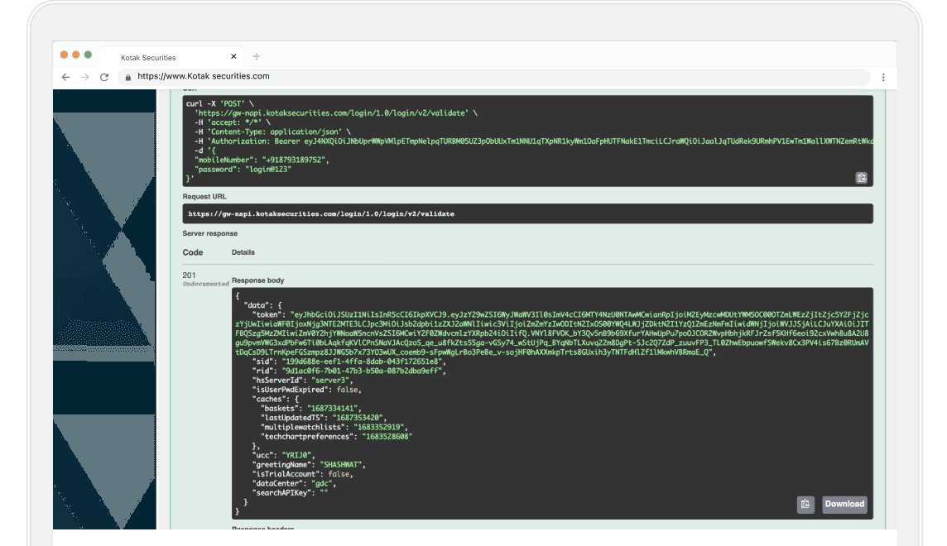
Task: Navigate forward with the right arrow
Action: (x=84, y=75)
